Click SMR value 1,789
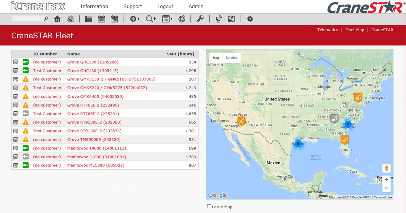This screenshot has width=406, height=213. [x=191, y=157]
